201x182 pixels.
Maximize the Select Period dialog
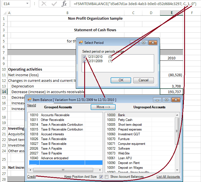tap(143, 43)
